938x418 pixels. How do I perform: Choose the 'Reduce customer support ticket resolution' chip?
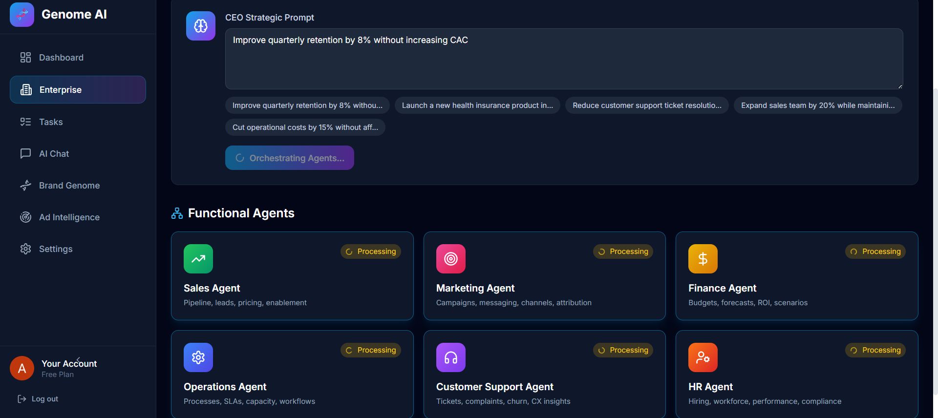click(x=647, y=105)
